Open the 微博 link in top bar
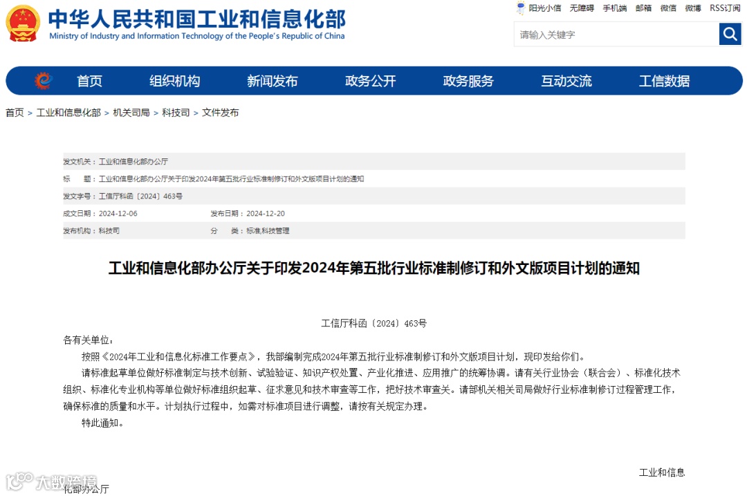Viewport: 747px width, 496px height. pos(693,8)
